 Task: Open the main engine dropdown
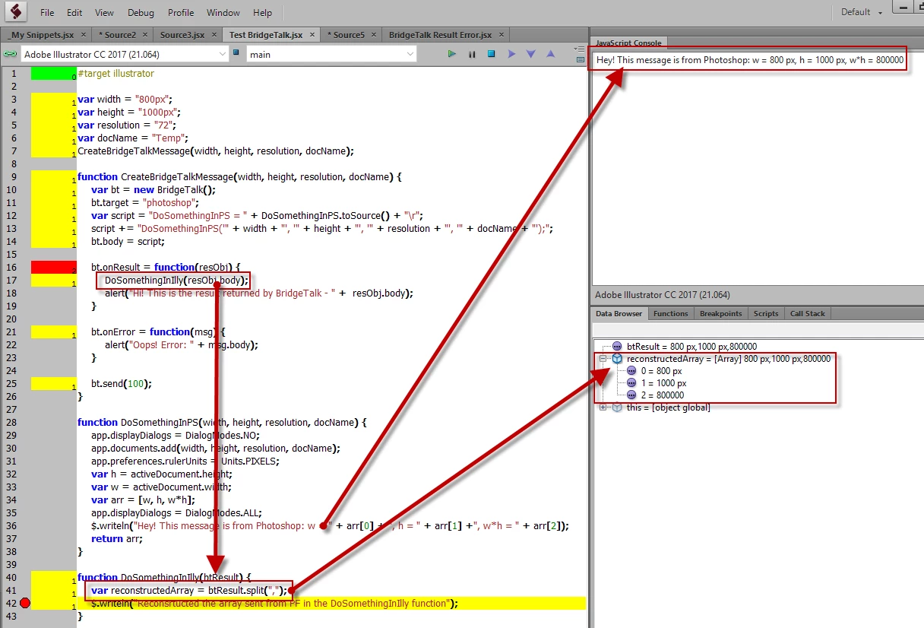(x=331, y=54)
